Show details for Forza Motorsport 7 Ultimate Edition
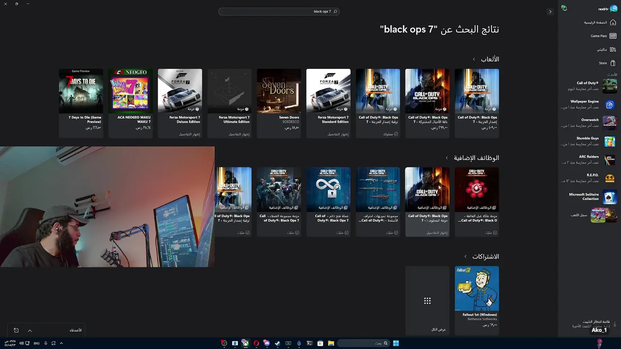This screenshot has width=621, height=349. coord(239,134)
